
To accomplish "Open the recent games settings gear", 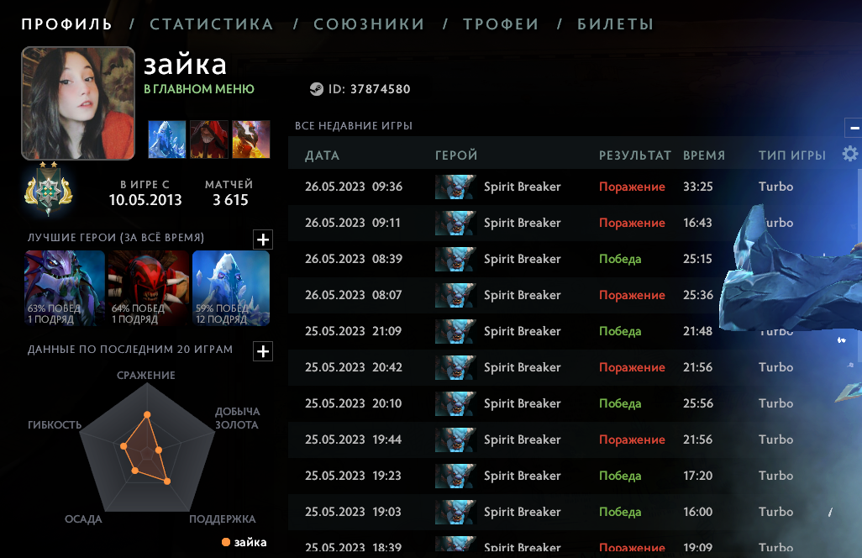I will click(850, 154).
